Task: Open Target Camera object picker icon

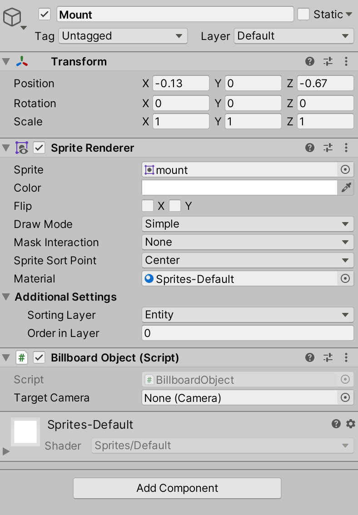Action: click(x=345, y=397)
